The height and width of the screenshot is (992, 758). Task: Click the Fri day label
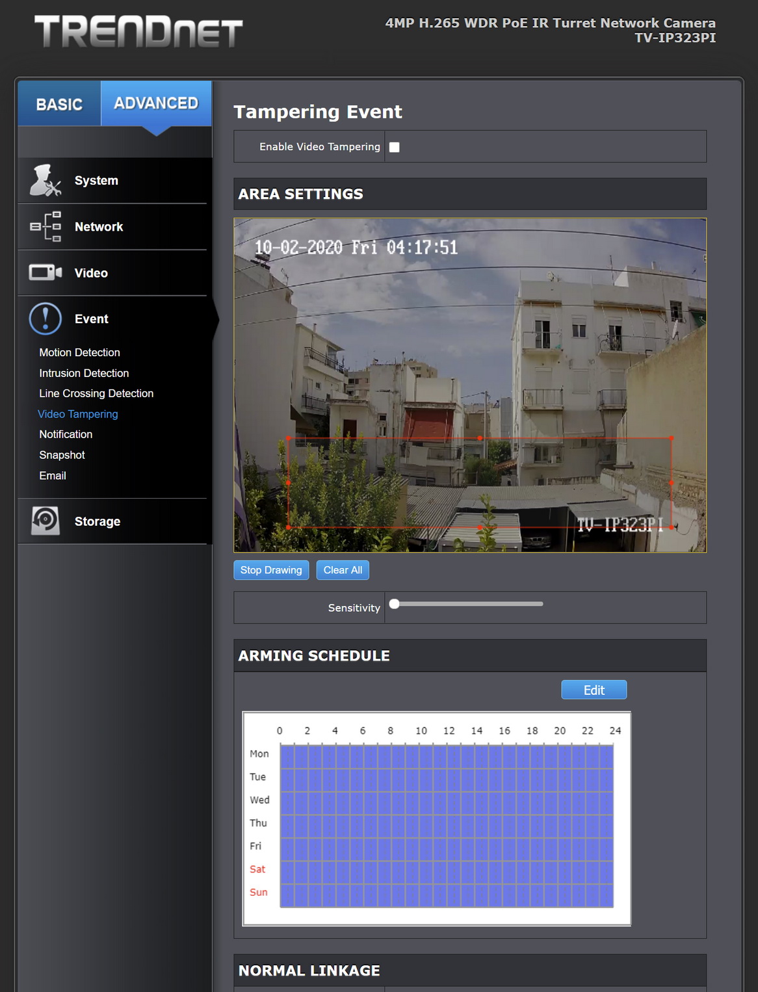[255, 846]
